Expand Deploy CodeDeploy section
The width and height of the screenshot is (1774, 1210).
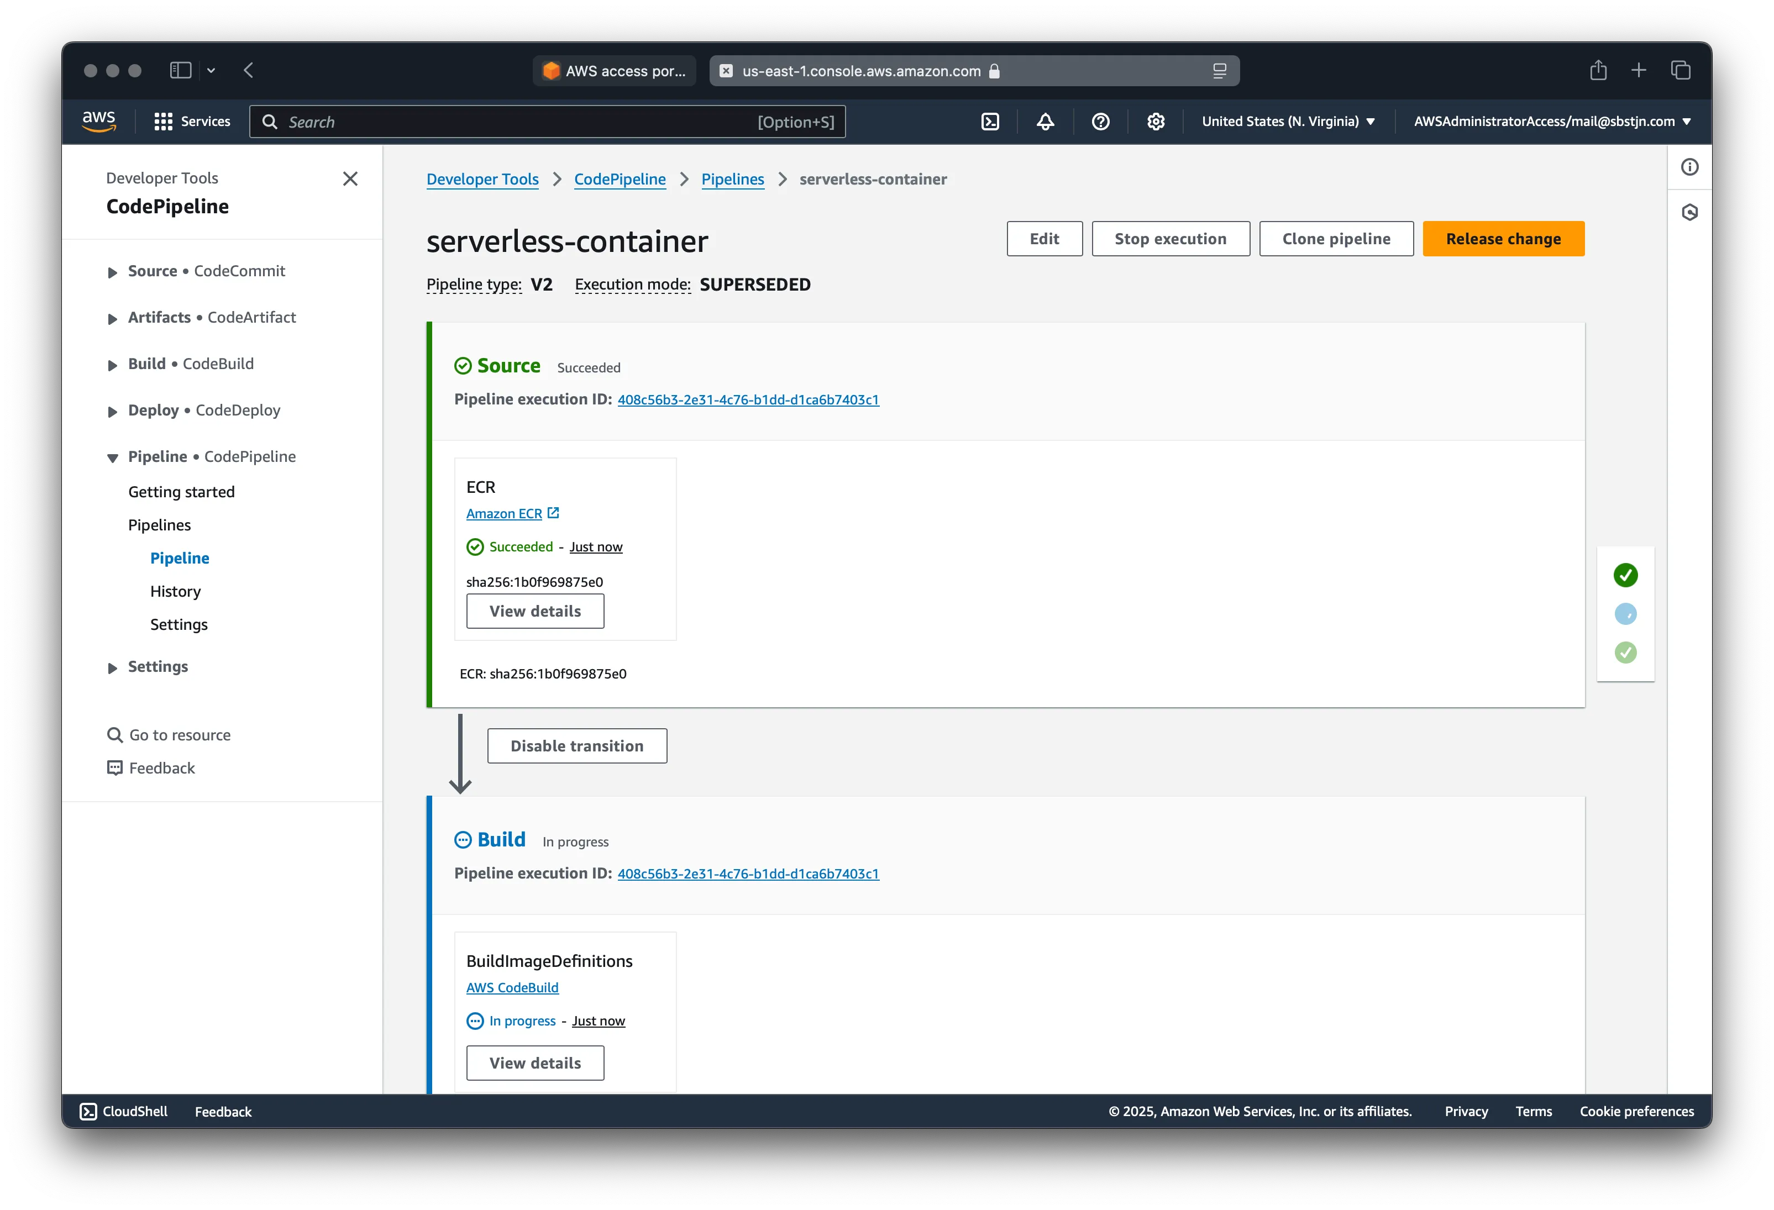[x=112, y=412]
